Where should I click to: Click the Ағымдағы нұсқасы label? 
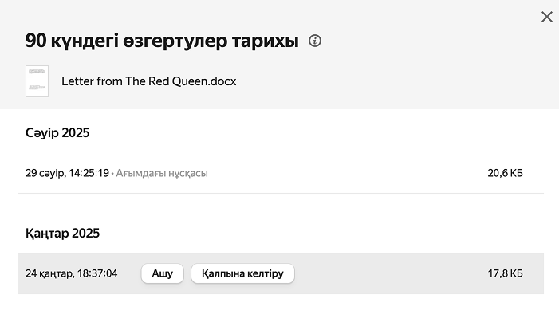[162, 173]
